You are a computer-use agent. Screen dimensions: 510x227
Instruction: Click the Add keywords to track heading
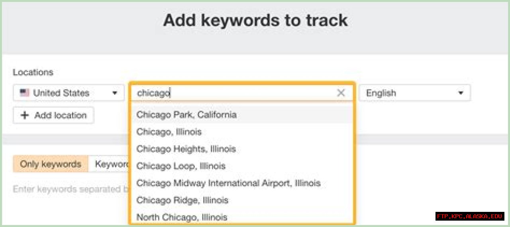point(255,20)
